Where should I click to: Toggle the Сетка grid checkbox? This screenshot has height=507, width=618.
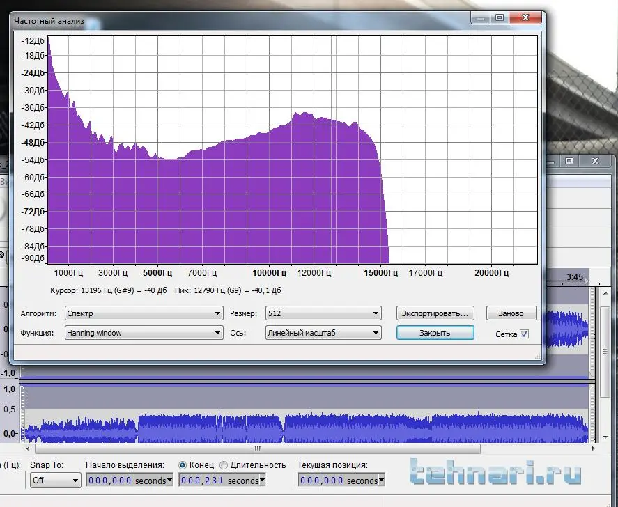pyautogui.click(x=524, y=334)
